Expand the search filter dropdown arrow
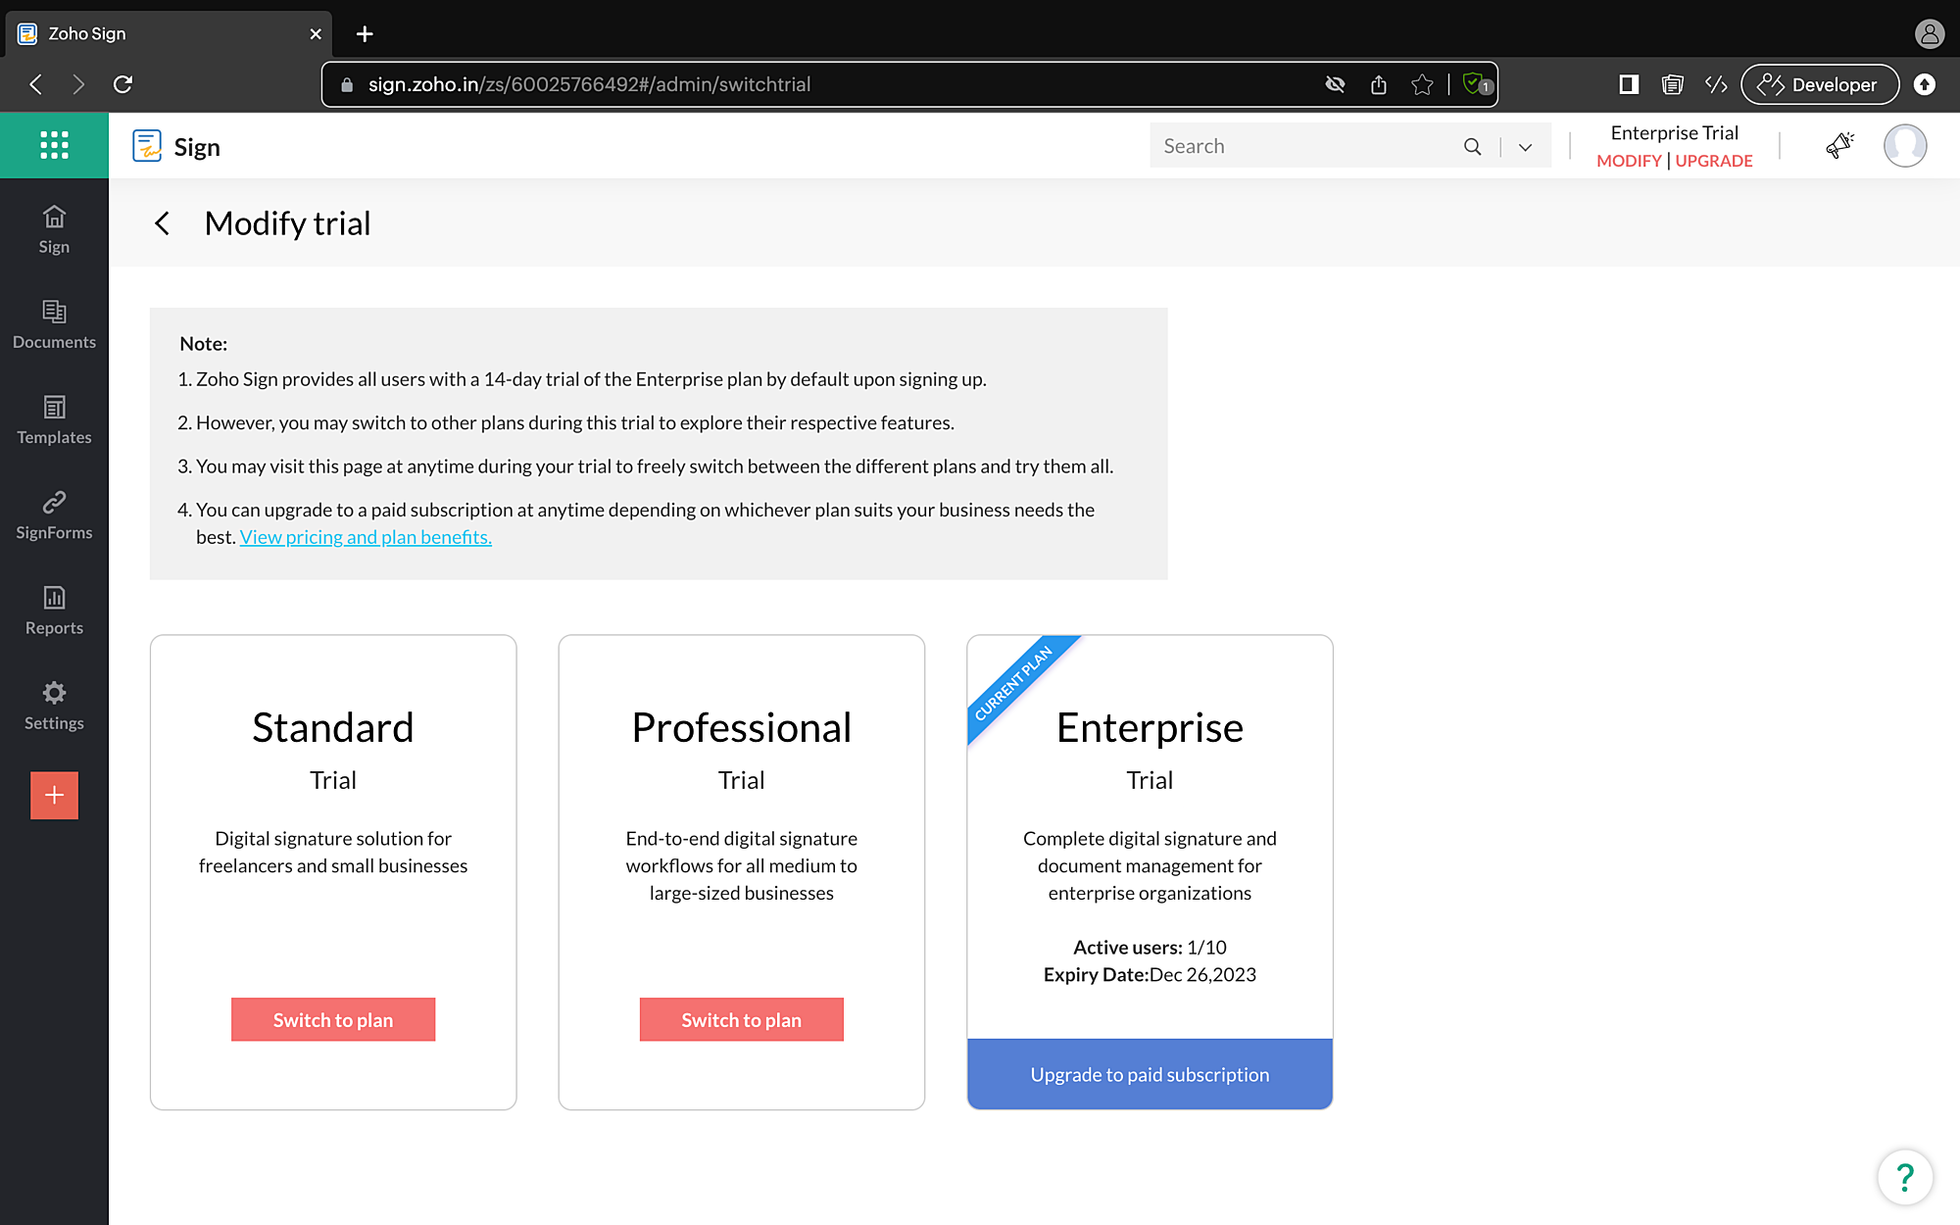Image resolution: width=1960 pixels, height=1225 pixels. [1525, 147]
